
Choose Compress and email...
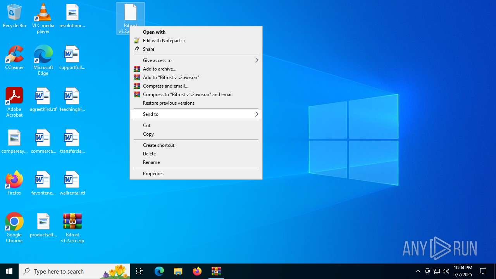click(196, 86)
